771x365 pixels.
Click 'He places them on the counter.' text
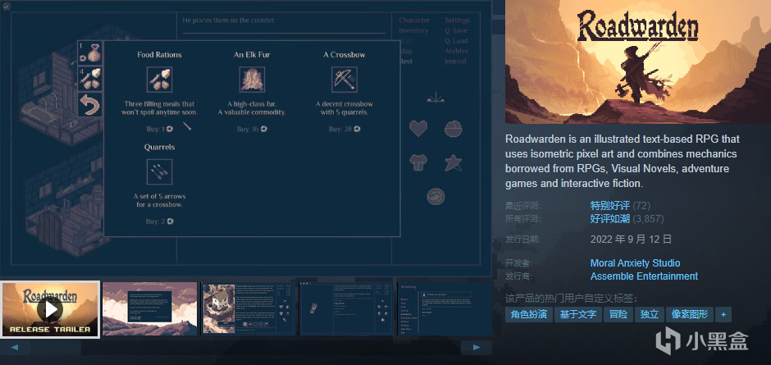[x=229, y=21]
